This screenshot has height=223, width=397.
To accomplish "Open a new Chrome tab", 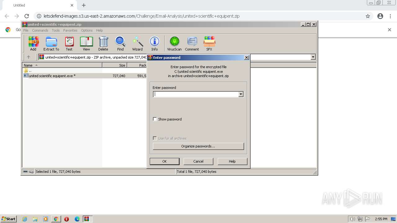I will (x=84, y=5).
